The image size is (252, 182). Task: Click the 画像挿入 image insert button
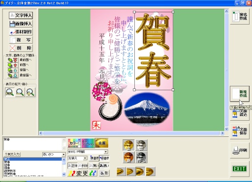point(21,24)
